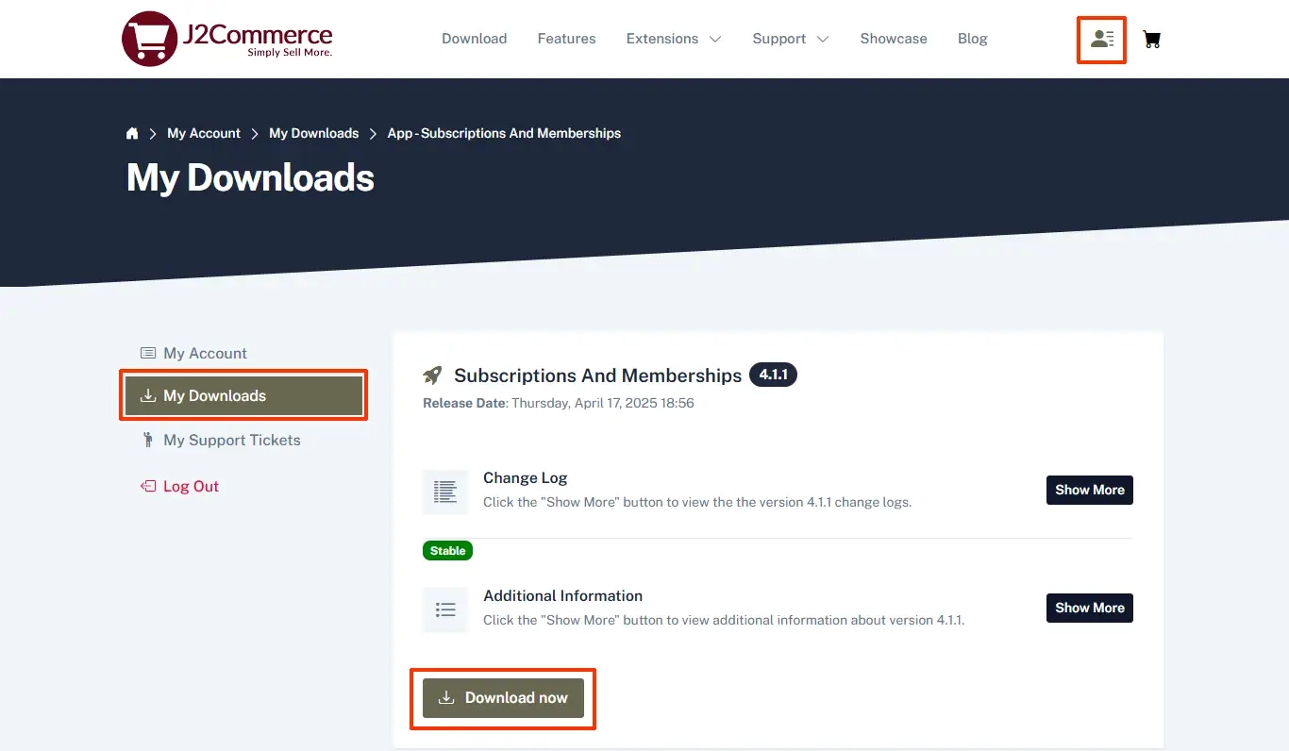Click the Subscriptions And Memberships title

pyautogui.click(x=598, y=375)
